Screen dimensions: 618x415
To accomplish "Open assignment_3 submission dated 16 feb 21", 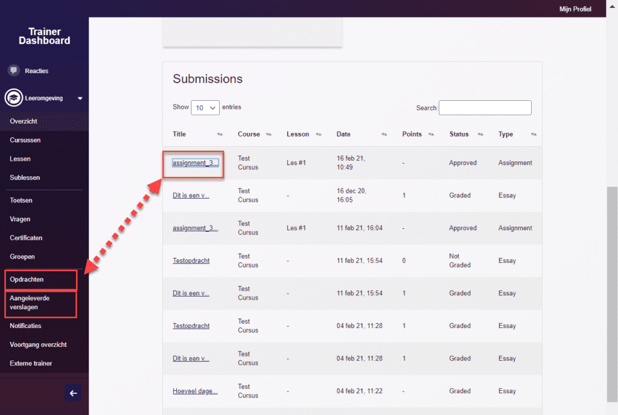I will tap(195, 163).
